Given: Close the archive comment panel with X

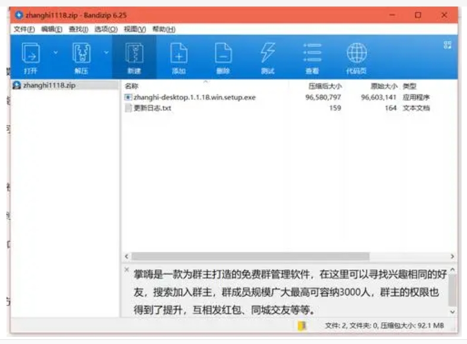Looking at the screenshot, I should [126, 270].
